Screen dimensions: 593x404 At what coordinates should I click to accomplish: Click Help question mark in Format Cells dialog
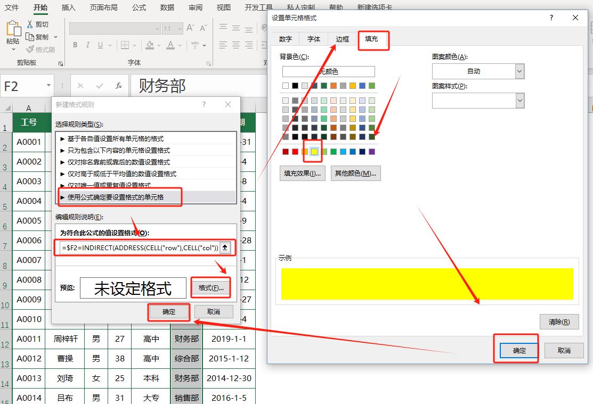coord(551,18)
